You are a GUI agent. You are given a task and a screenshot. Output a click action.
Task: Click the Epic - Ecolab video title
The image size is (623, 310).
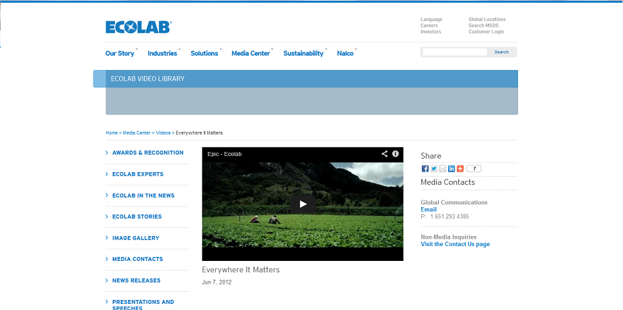(x=225, y=154)
